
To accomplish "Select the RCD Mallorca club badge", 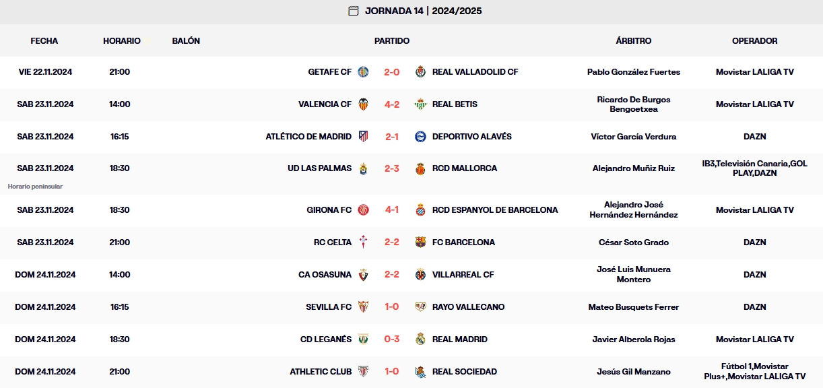I will (x=422, y=168).
